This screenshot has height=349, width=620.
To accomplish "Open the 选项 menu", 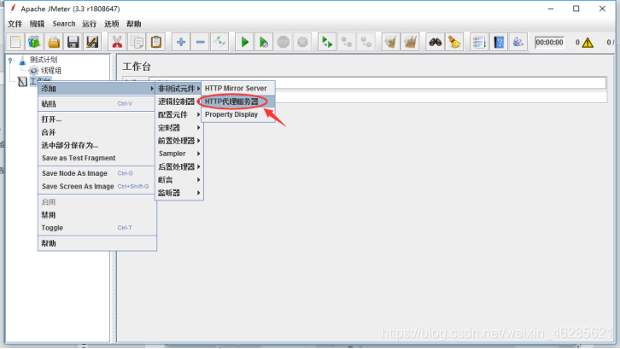I will 112,24.
